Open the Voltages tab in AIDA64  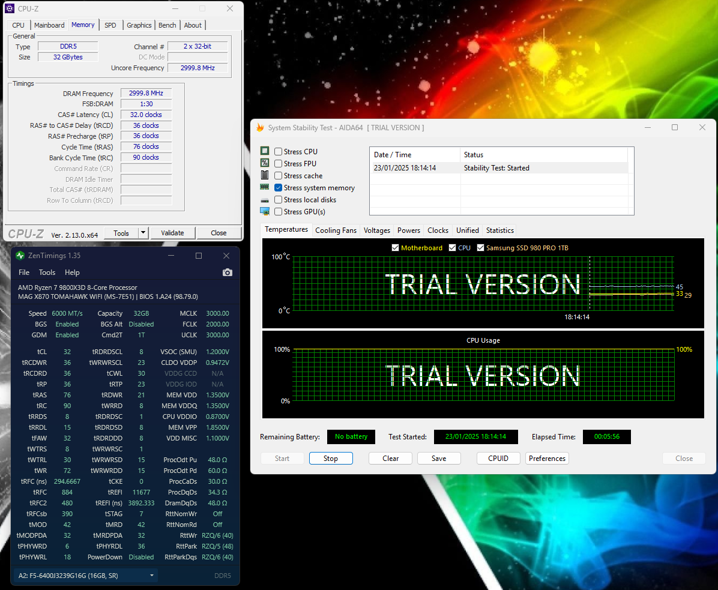click(376, 230)
